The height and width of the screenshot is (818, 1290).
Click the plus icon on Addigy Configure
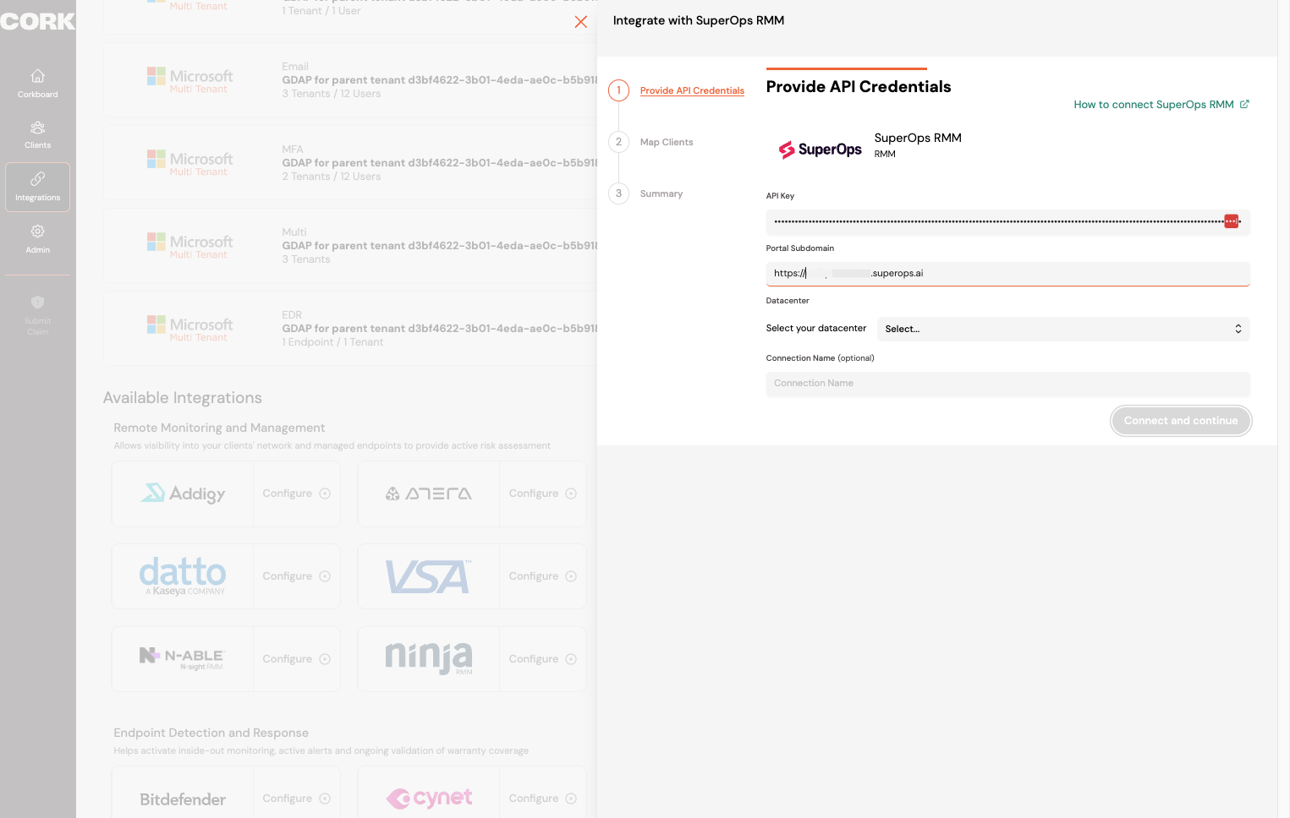tap(325, 494)
